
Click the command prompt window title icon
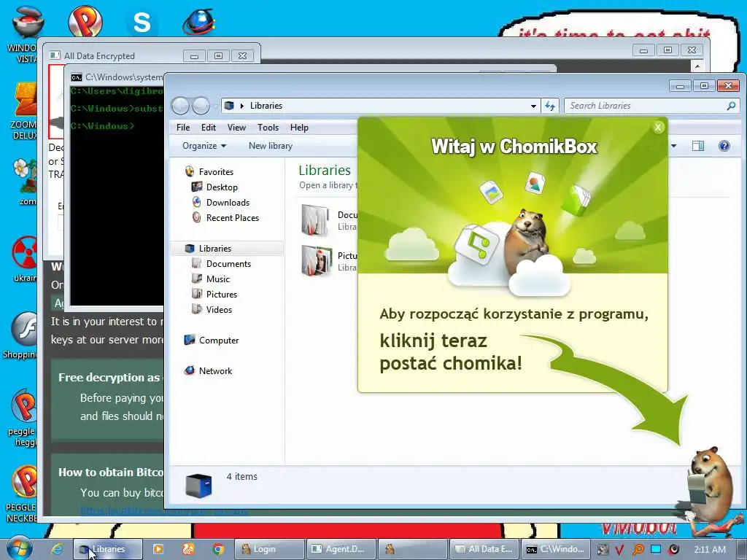tap(76, 77)
